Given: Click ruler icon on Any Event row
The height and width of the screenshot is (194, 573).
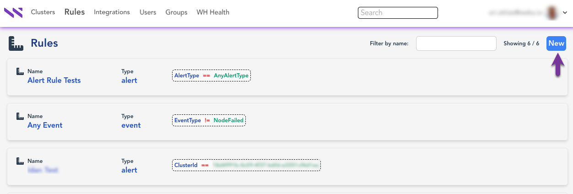Looking at the screenshot, I should pos(20,116).
